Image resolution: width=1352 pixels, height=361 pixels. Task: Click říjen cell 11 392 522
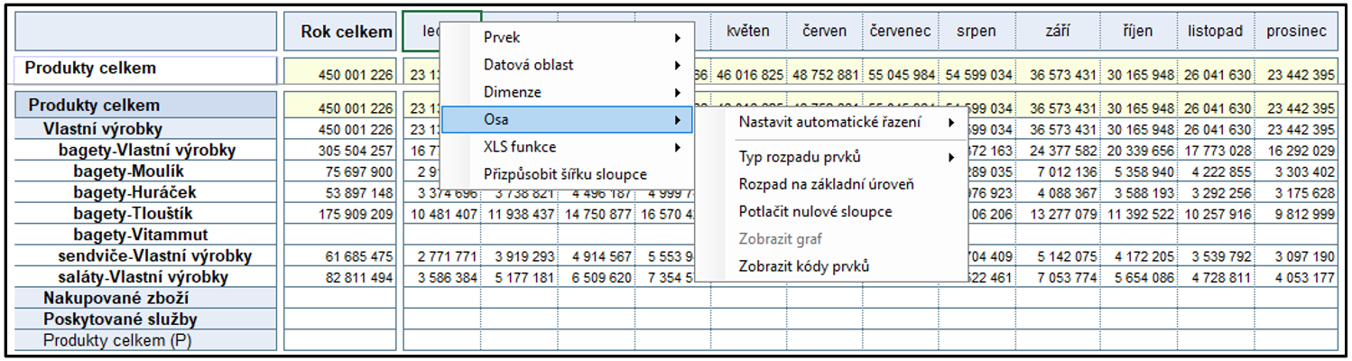[x=1138, y=215]
